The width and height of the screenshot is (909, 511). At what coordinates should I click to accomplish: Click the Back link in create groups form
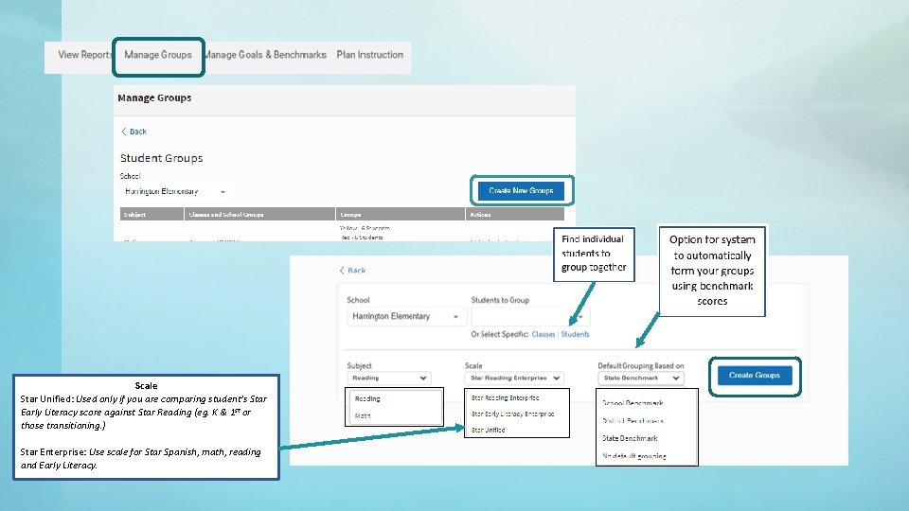(352, 270)
